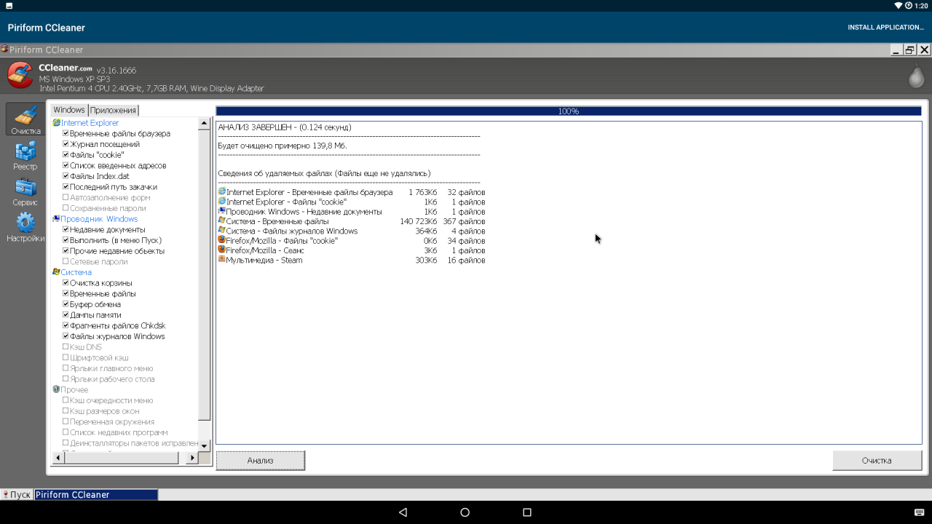The width and height of the screenshot is (932, 524).
Task: Click the horizontal scrollbar left arrow
Action: coord(57,458)
